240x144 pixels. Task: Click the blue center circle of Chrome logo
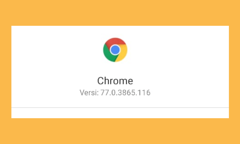(115, 50)
